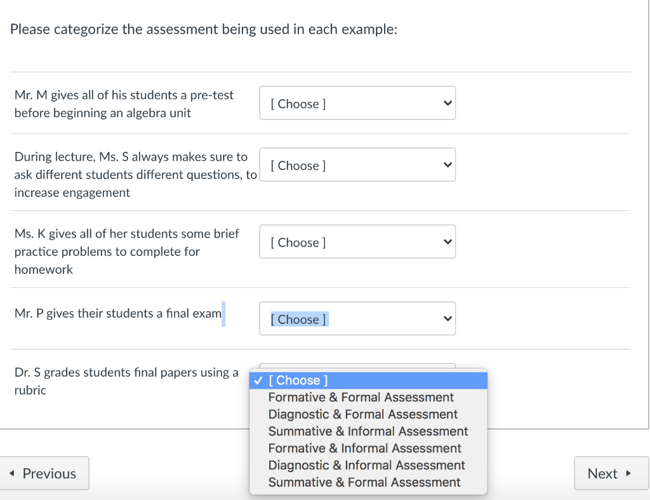The width and height of the screenshot is (650, 500).
Task: Click the Previous button
Action: [44, 473]
